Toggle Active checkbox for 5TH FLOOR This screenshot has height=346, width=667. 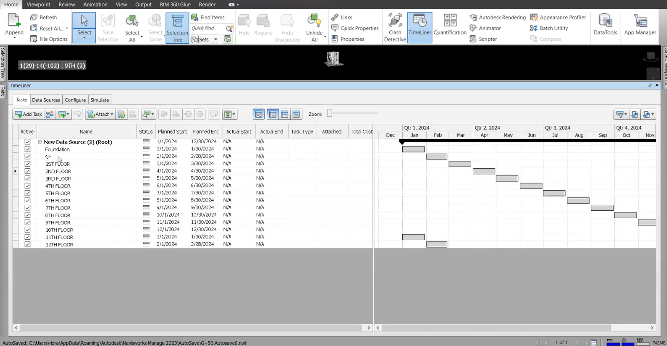(x=28, y=193)
